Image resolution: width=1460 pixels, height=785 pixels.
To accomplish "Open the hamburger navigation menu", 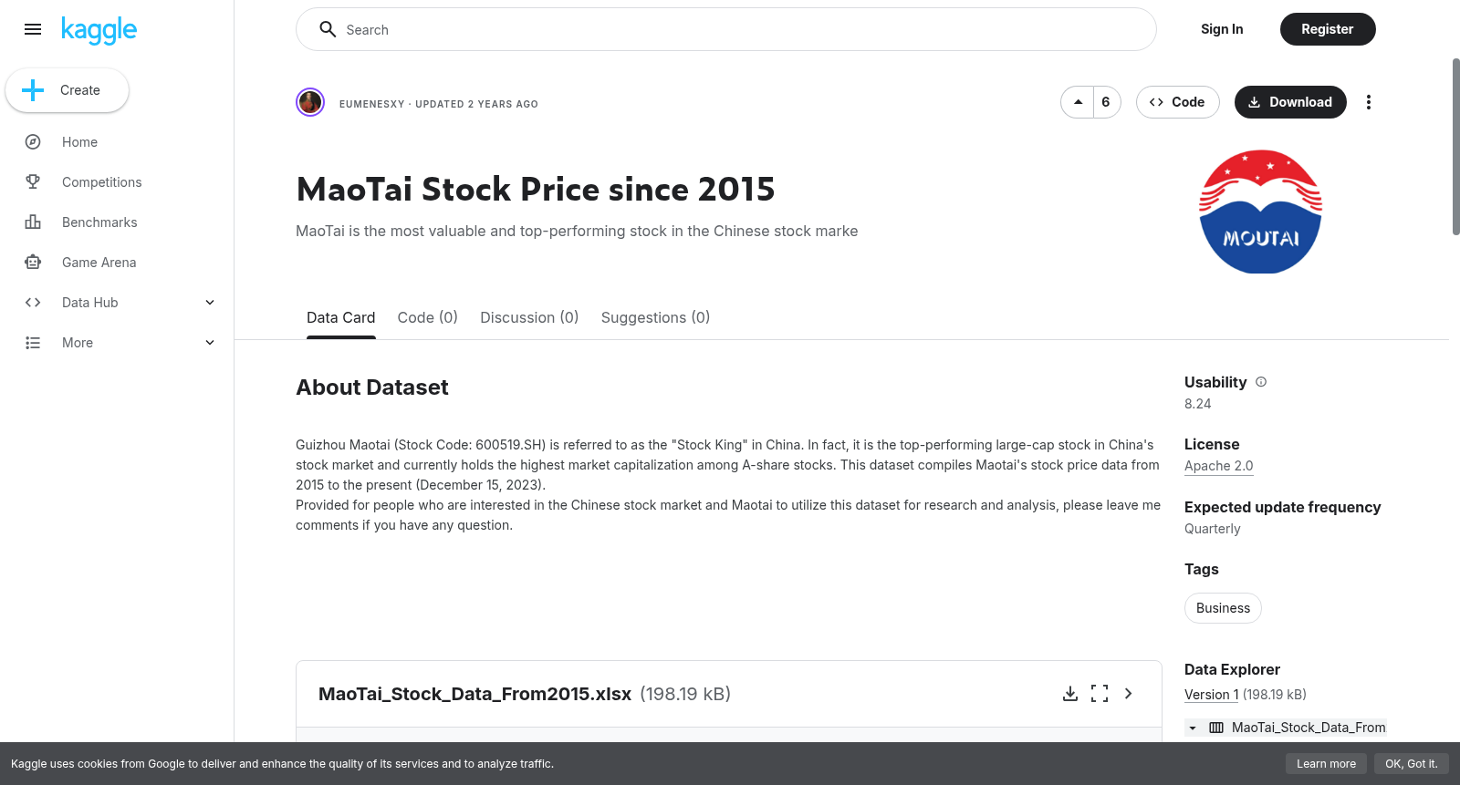I will pos(33,29).
